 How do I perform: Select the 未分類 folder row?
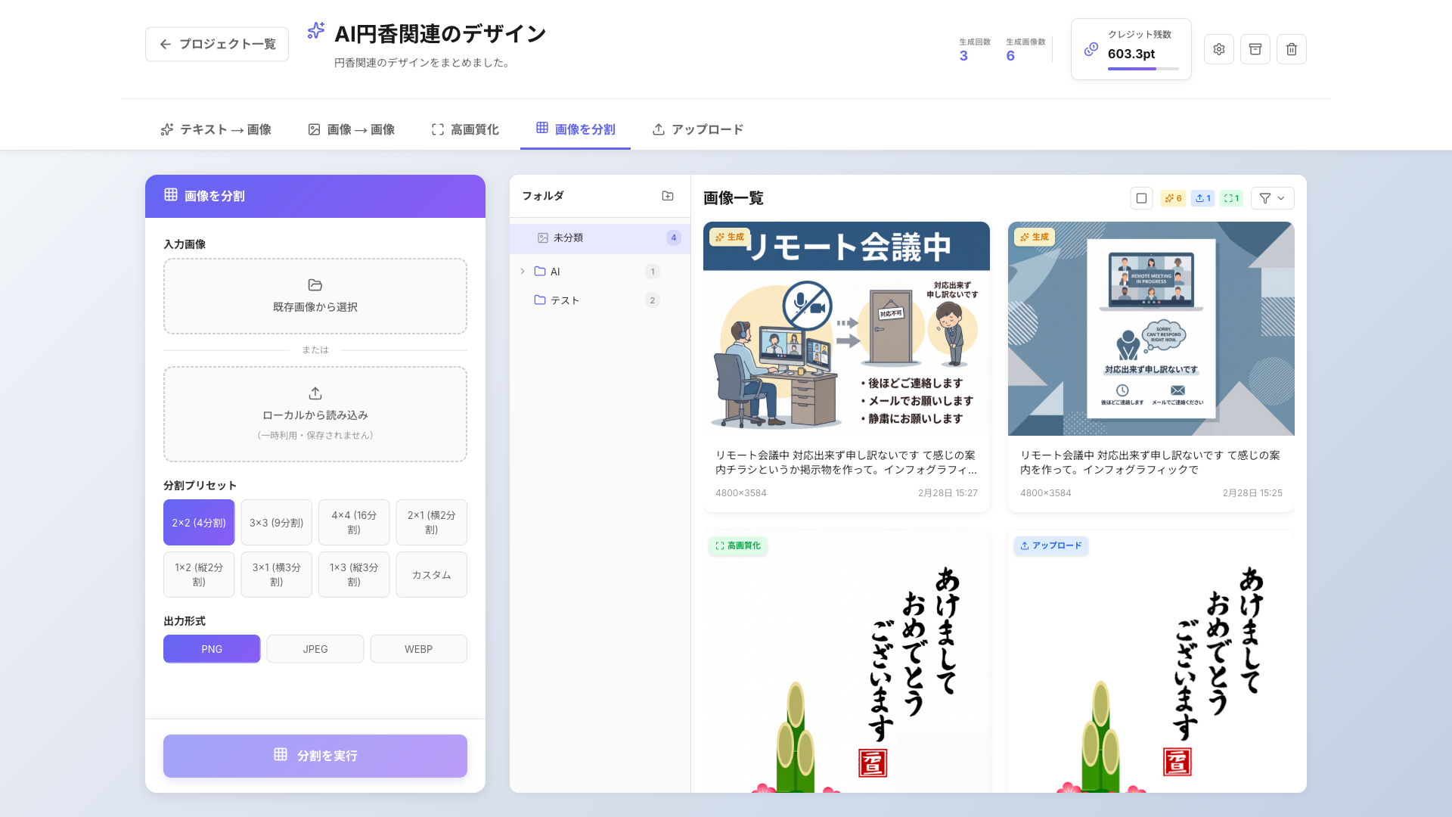pos(600,238)
